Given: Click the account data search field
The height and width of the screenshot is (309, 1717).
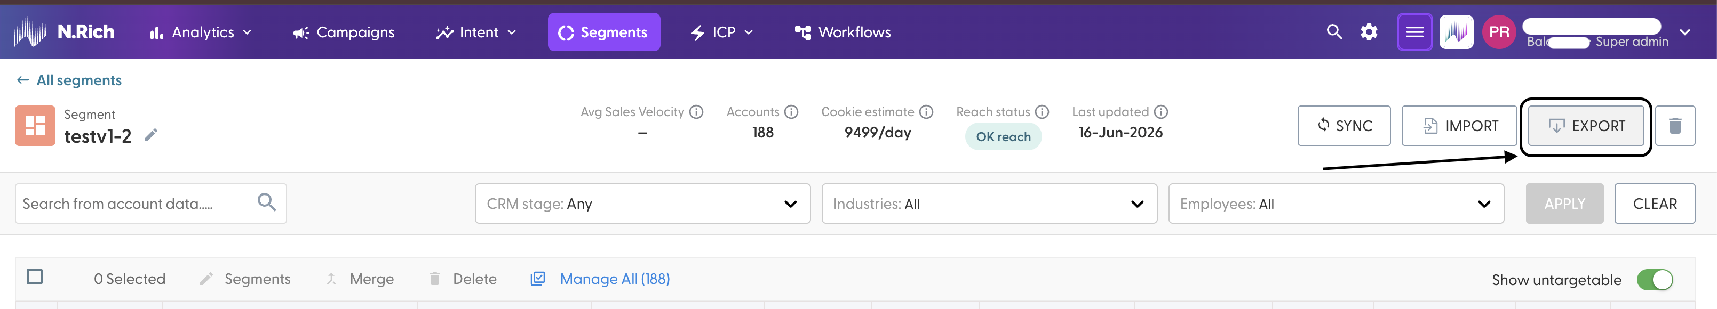Looking at the screenshot, I should (x=150, y=204).
